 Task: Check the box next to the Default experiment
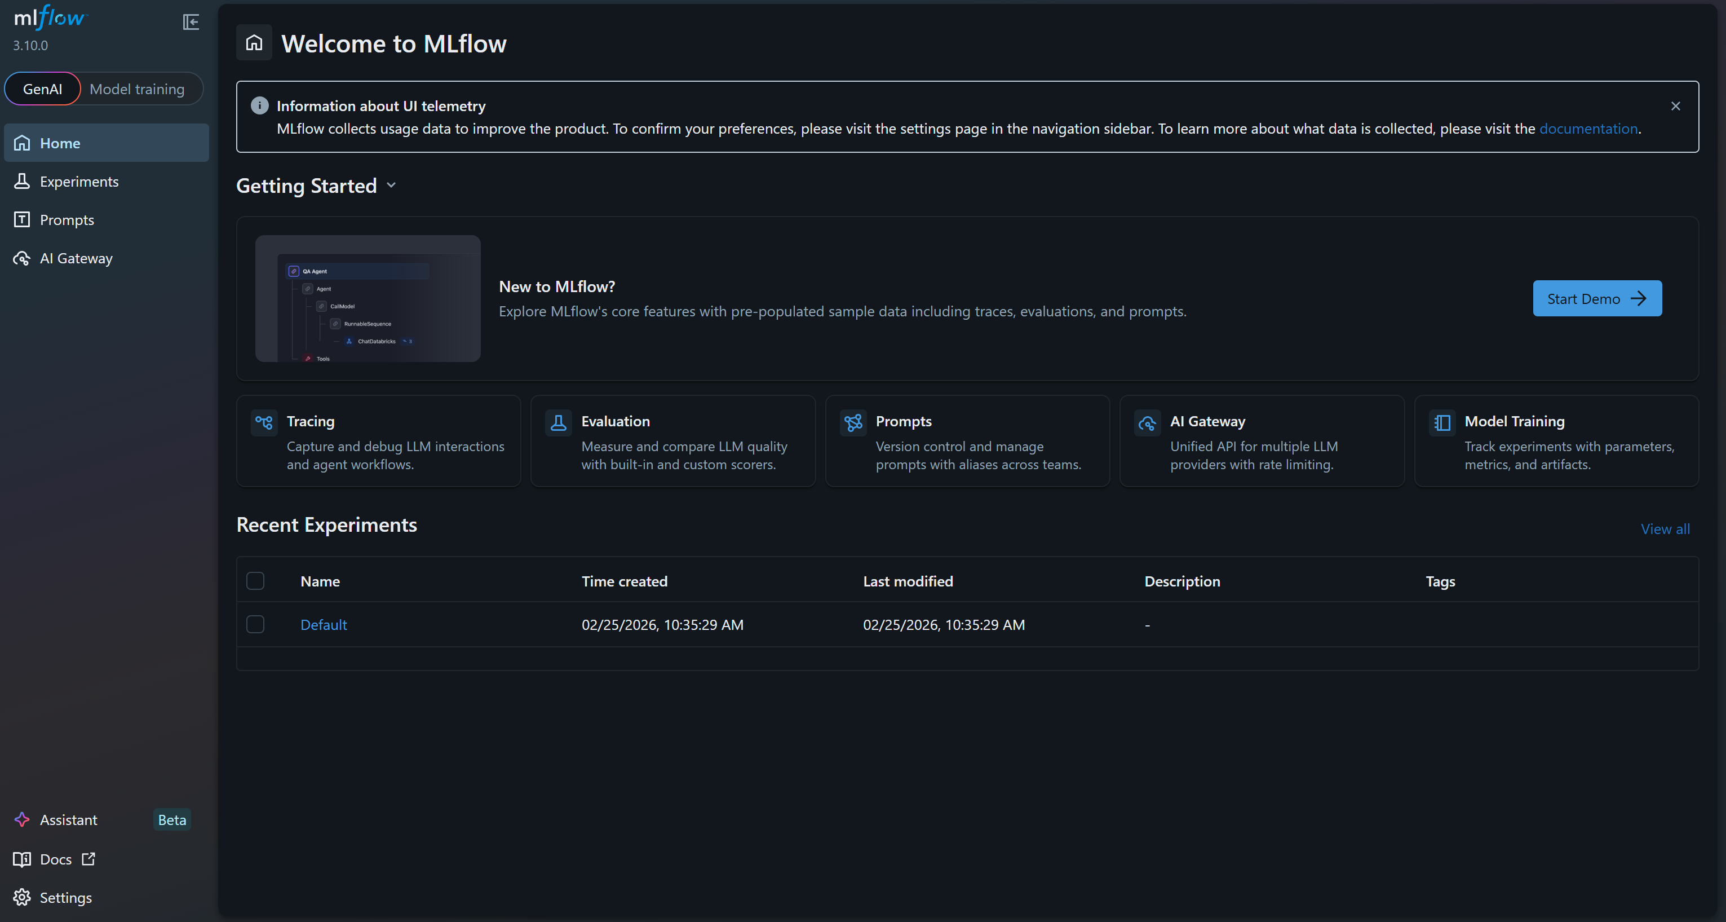click(255, 624)
